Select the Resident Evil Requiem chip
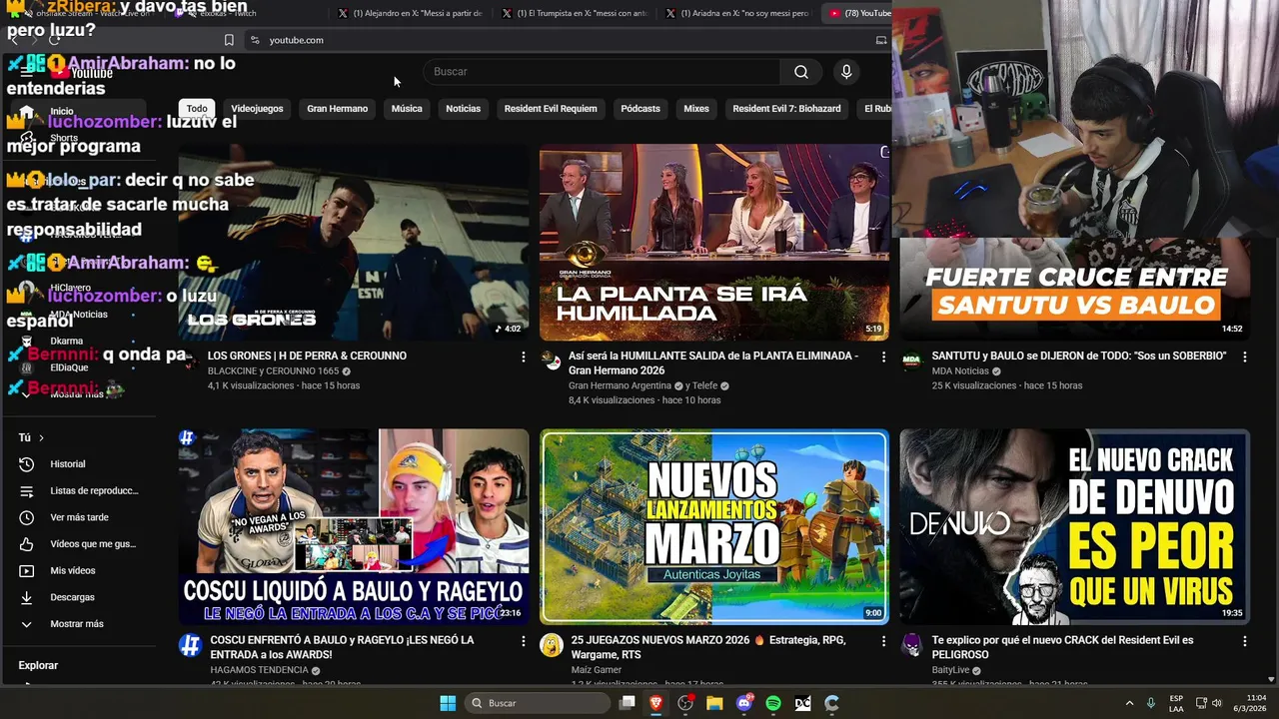This screenshot has width=1279, height=719. pyautogui.click(x=551, y=109)
